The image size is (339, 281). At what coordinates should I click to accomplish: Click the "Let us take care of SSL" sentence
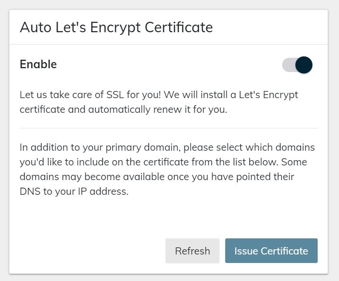click(71, 94)
